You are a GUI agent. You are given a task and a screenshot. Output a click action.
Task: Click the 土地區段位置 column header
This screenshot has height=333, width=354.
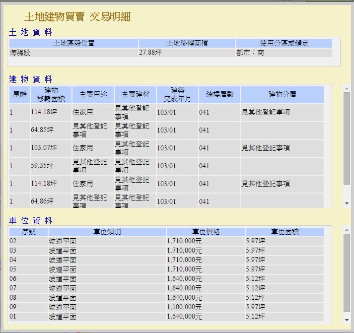[x=74, y=43]
